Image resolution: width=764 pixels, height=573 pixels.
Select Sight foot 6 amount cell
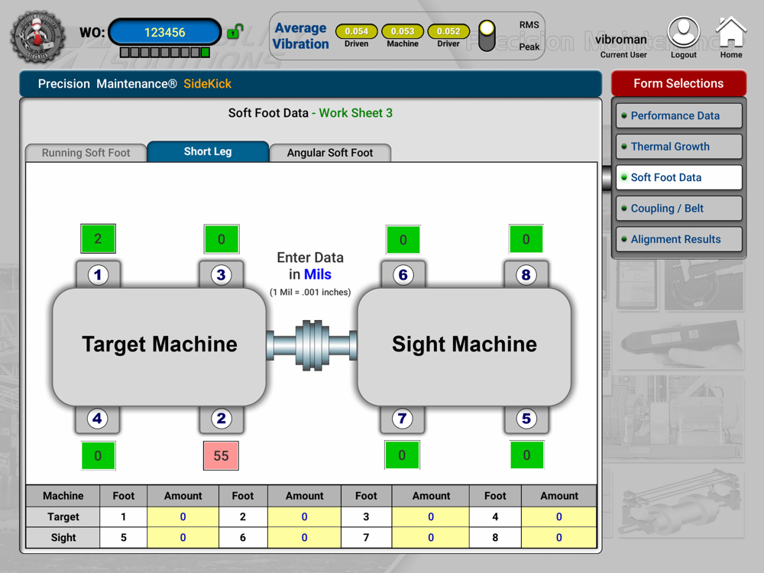click(x=304, y=537)
